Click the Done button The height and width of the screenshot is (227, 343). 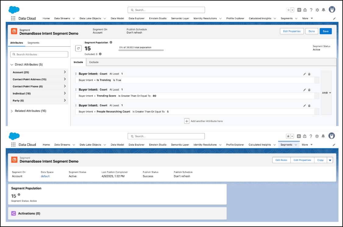[312, 31]
